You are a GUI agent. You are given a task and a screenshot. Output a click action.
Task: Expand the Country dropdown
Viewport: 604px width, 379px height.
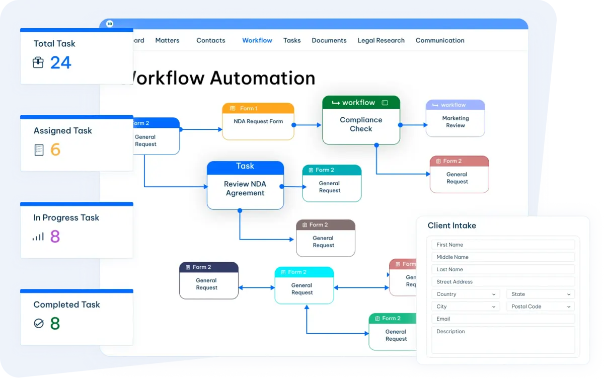pos(465,294)
